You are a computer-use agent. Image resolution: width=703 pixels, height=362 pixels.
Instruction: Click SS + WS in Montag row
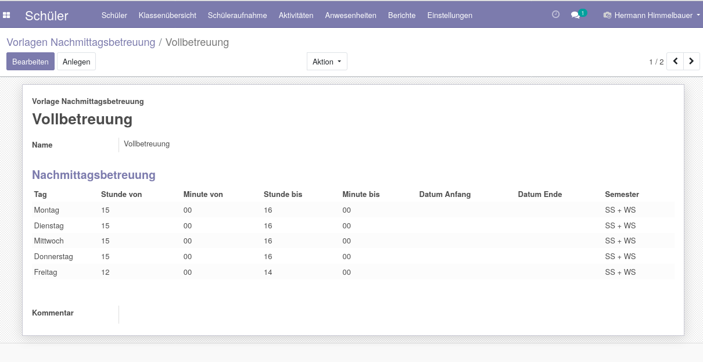(620, 210)
